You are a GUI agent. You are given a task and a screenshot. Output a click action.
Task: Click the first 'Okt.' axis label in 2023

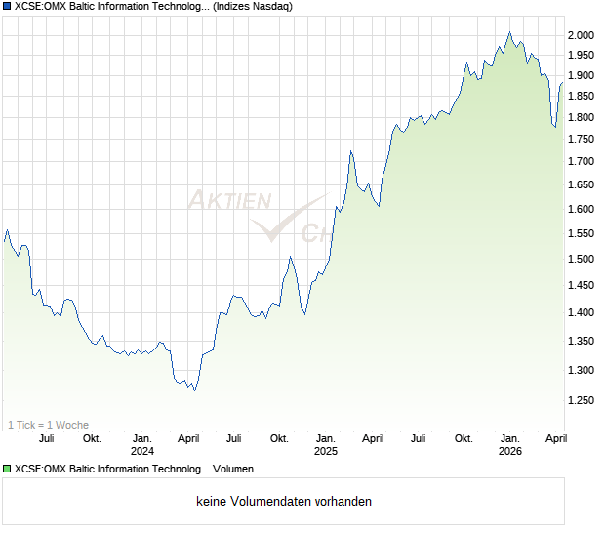[x=92, y=439]
